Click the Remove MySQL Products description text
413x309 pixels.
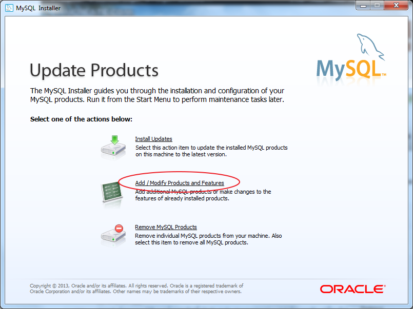click(208, 239)
